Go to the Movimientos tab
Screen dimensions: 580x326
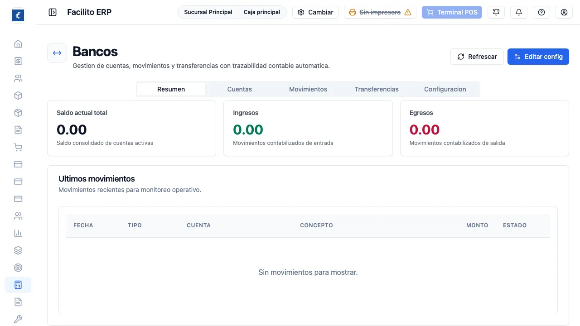308,89
